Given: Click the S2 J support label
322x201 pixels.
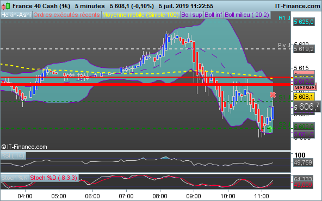Looking at the screenshot, I should click(284, 124).
